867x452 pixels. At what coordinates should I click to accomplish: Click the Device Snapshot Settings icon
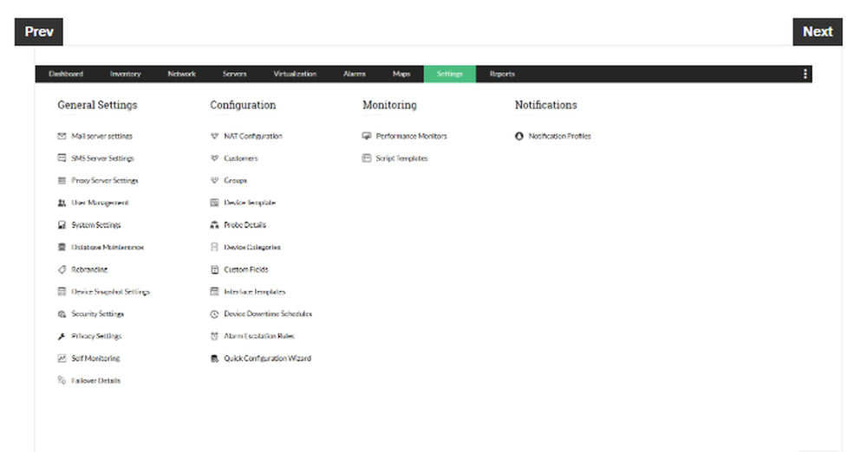pyautogui.click(x=62, y=291)
